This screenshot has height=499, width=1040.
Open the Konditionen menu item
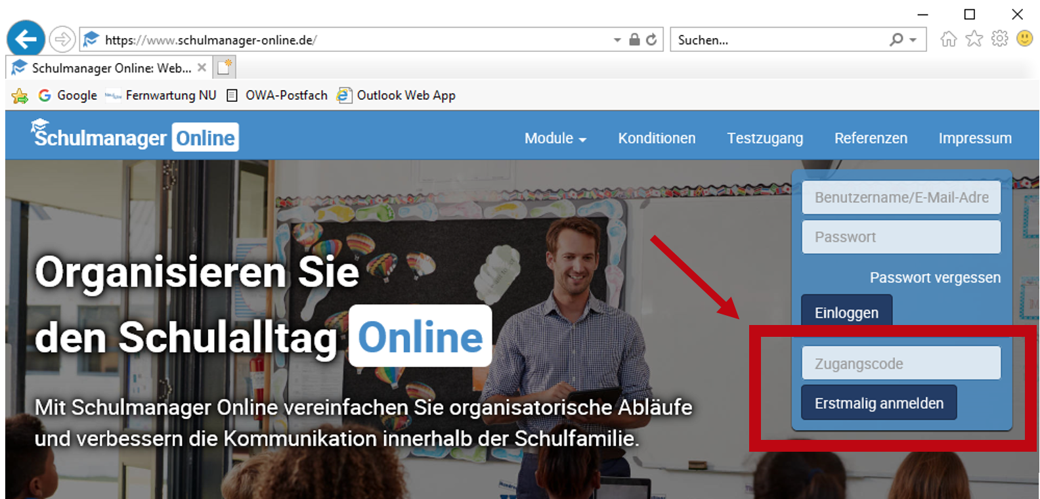pyautogui.click(x=657, y=138)
